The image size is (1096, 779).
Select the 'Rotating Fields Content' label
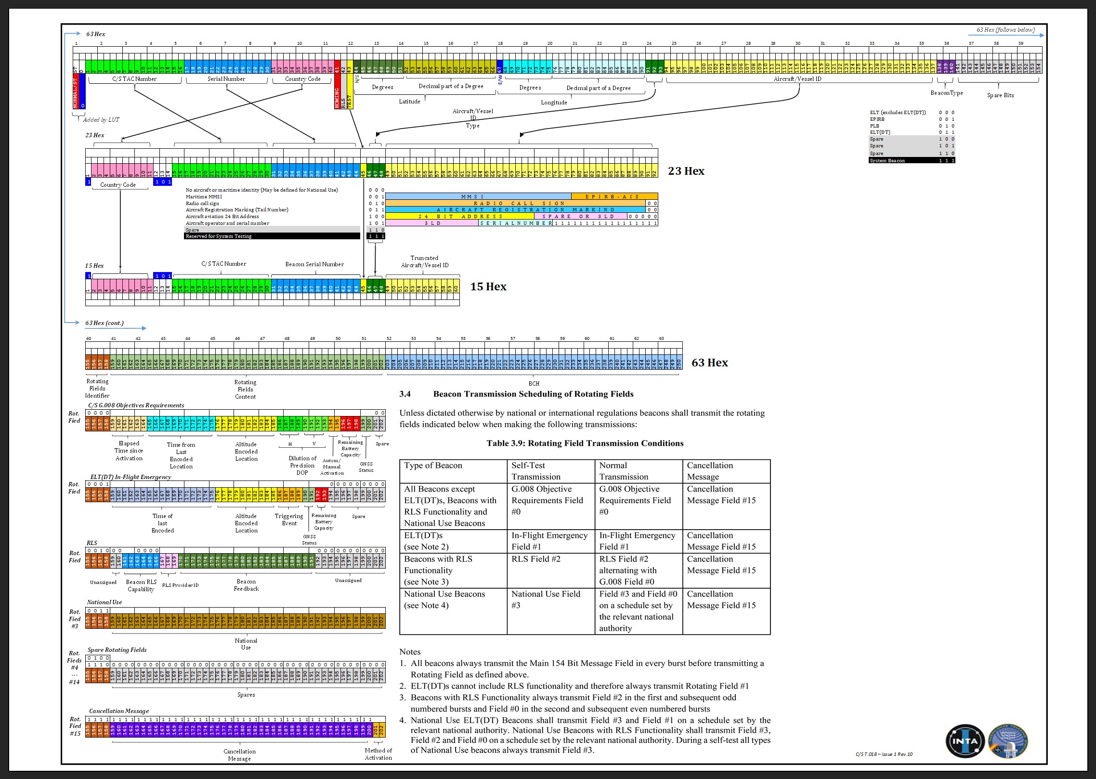pos(246,389)
